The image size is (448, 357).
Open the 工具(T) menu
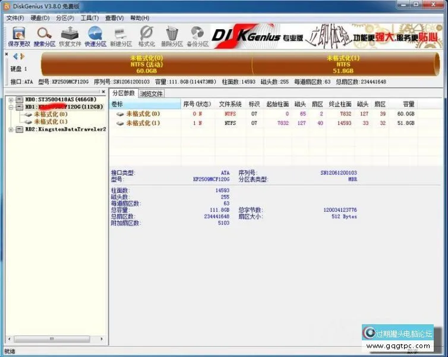[x=89, y=18]
